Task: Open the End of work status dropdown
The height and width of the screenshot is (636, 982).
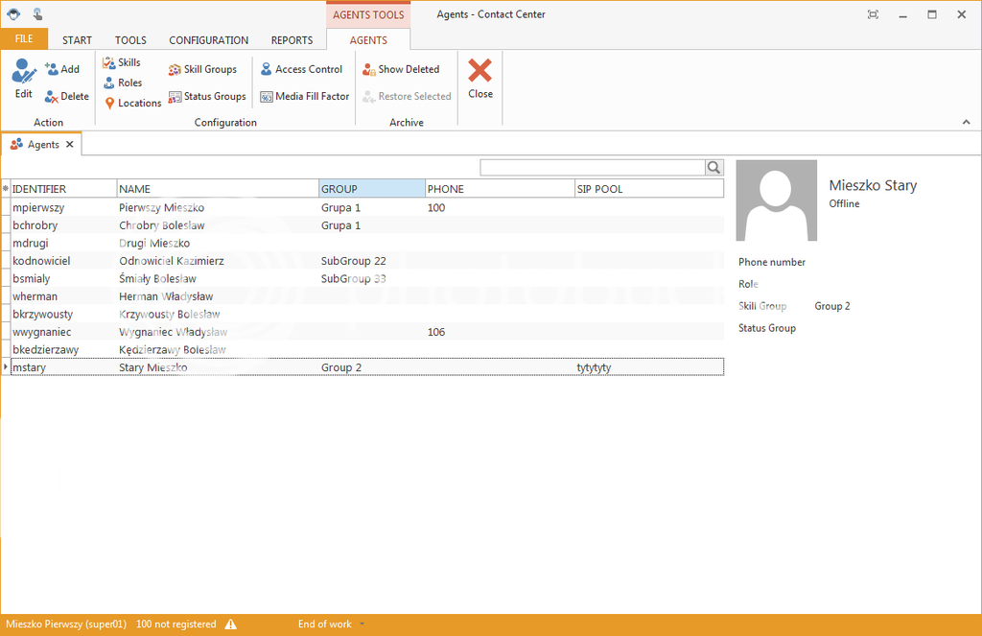Action: pyautogui.click(x=362, y=624)
